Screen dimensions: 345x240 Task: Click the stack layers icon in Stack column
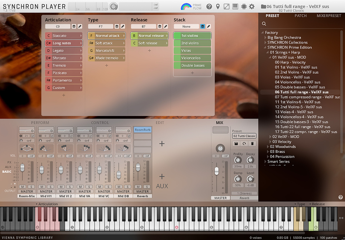point(203,27)
